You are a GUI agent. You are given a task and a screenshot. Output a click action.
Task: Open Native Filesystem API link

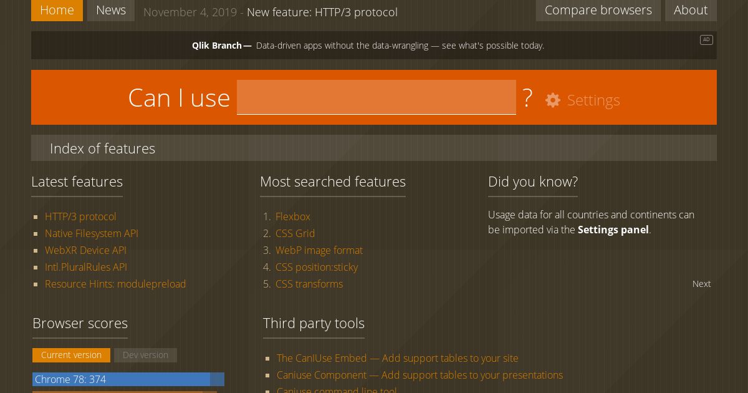point(92,233)
